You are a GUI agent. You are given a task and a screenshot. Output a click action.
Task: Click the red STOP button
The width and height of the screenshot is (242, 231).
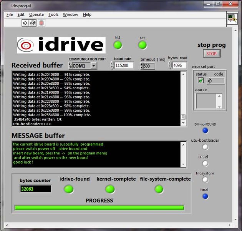click(x=211, y=54)
